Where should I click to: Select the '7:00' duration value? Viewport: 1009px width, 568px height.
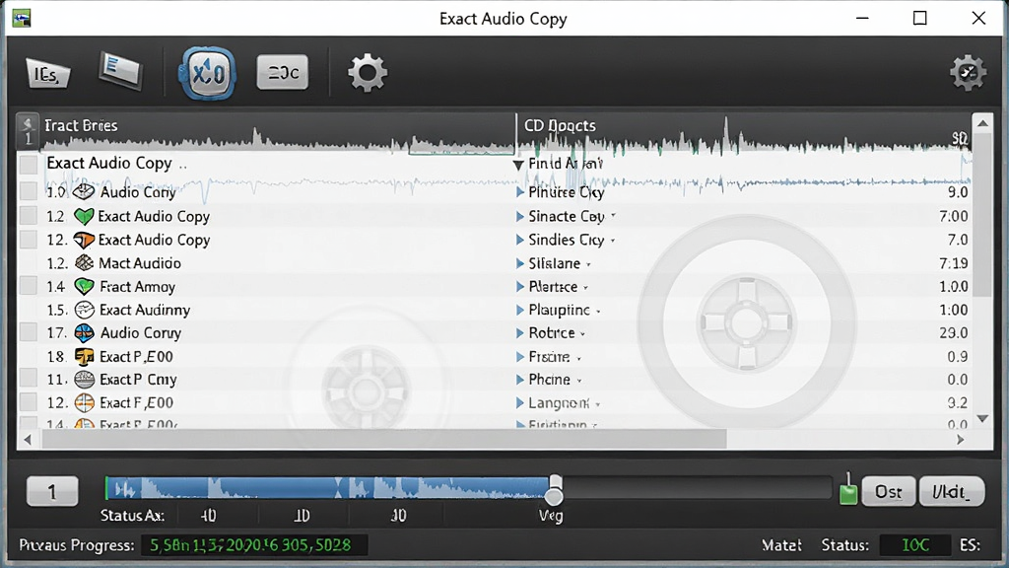pos(953,216)
